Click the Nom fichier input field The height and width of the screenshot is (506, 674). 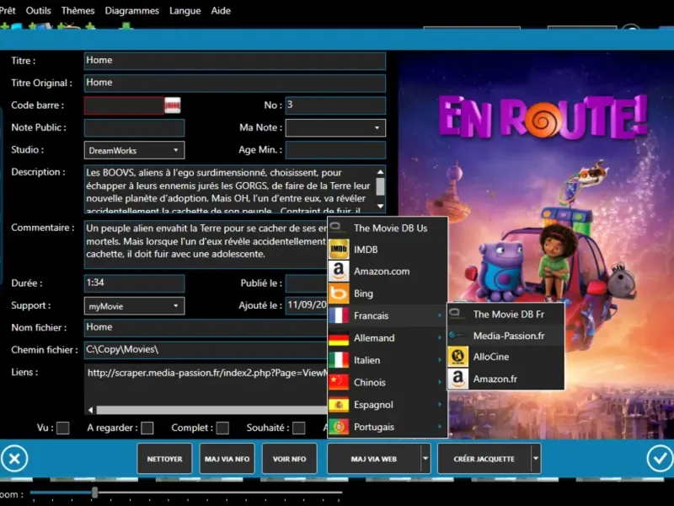point(206,328)
